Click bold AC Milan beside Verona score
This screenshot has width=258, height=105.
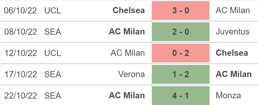click(x=234, y=74)
